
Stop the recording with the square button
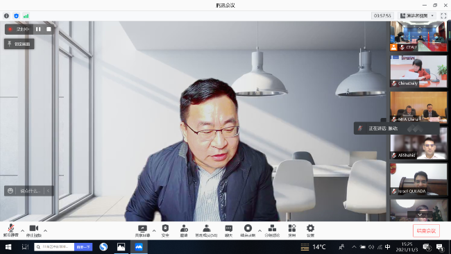click(49, 29)
